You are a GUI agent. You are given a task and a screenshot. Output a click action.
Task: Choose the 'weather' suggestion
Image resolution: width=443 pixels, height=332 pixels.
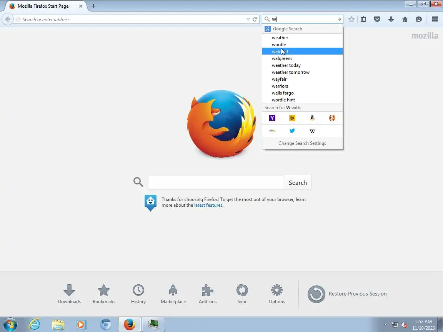[x=302, y=38]
